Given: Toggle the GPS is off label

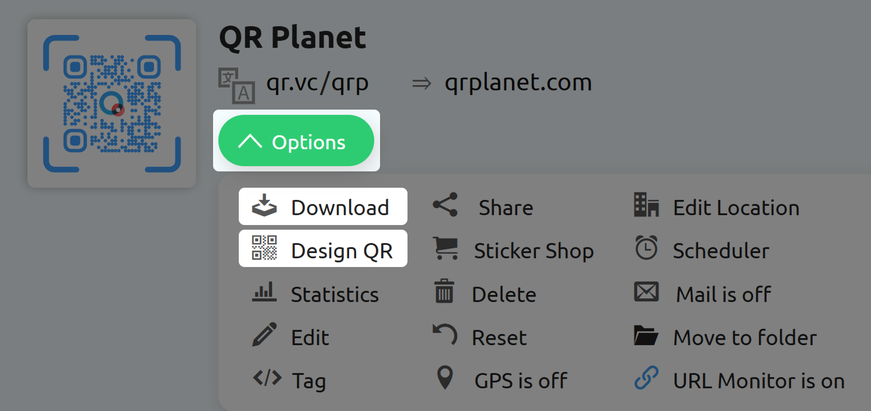Looking at the screenshot, I should tap(521, 381).
